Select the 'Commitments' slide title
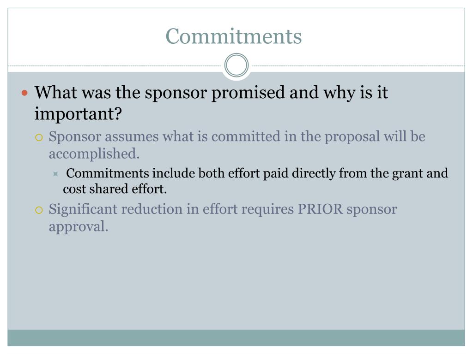The image size is (473, 354). (233, 36)
